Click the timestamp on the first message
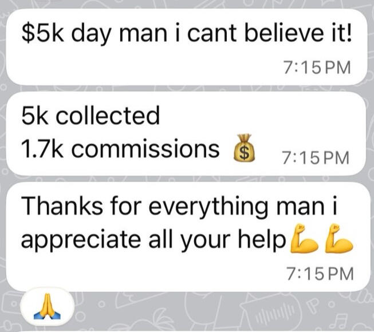This screenshot has width=374, height=332. coord(317,68)
